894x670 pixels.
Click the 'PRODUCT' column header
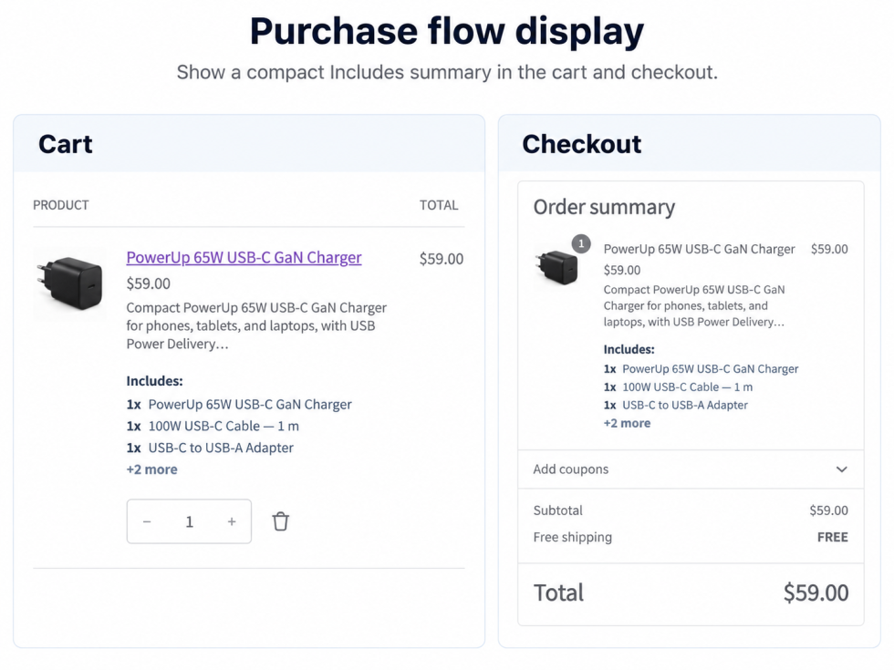click(61, 205)
